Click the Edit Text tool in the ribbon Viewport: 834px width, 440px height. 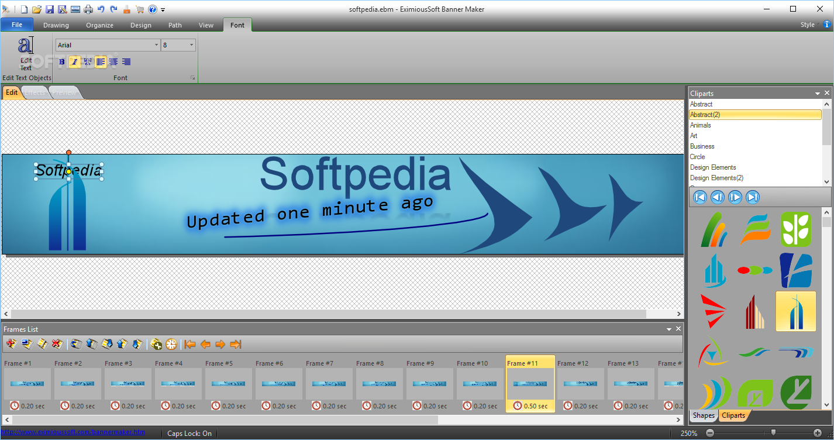[26, 54]
